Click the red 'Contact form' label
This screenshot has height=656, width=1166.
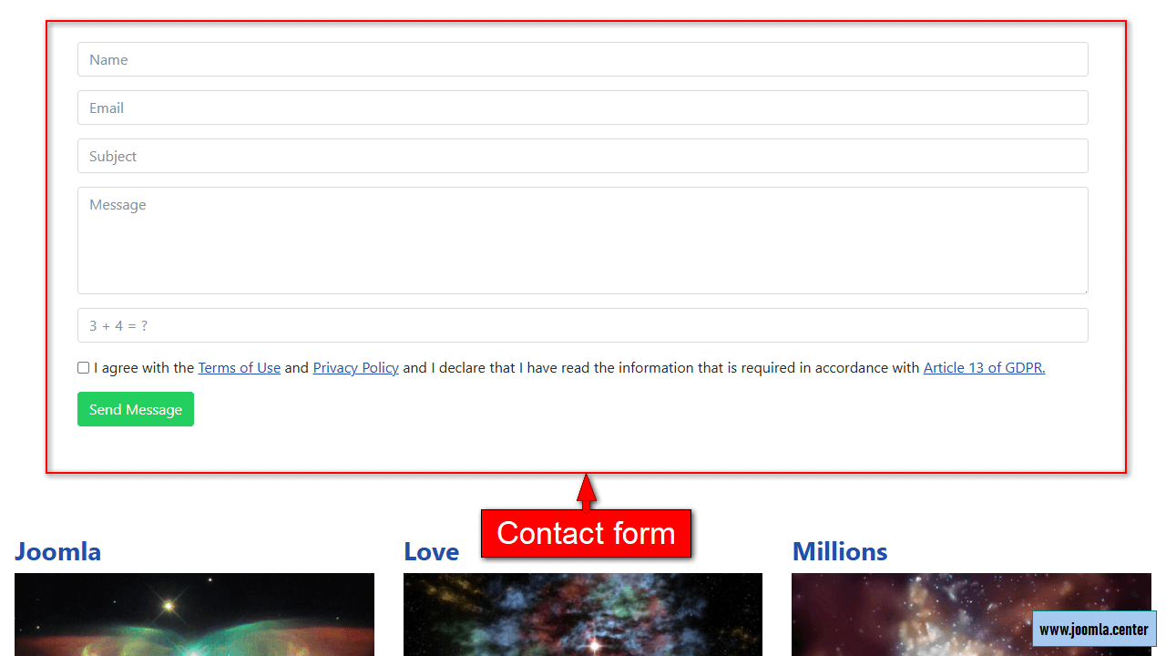[x=586, y=533]
